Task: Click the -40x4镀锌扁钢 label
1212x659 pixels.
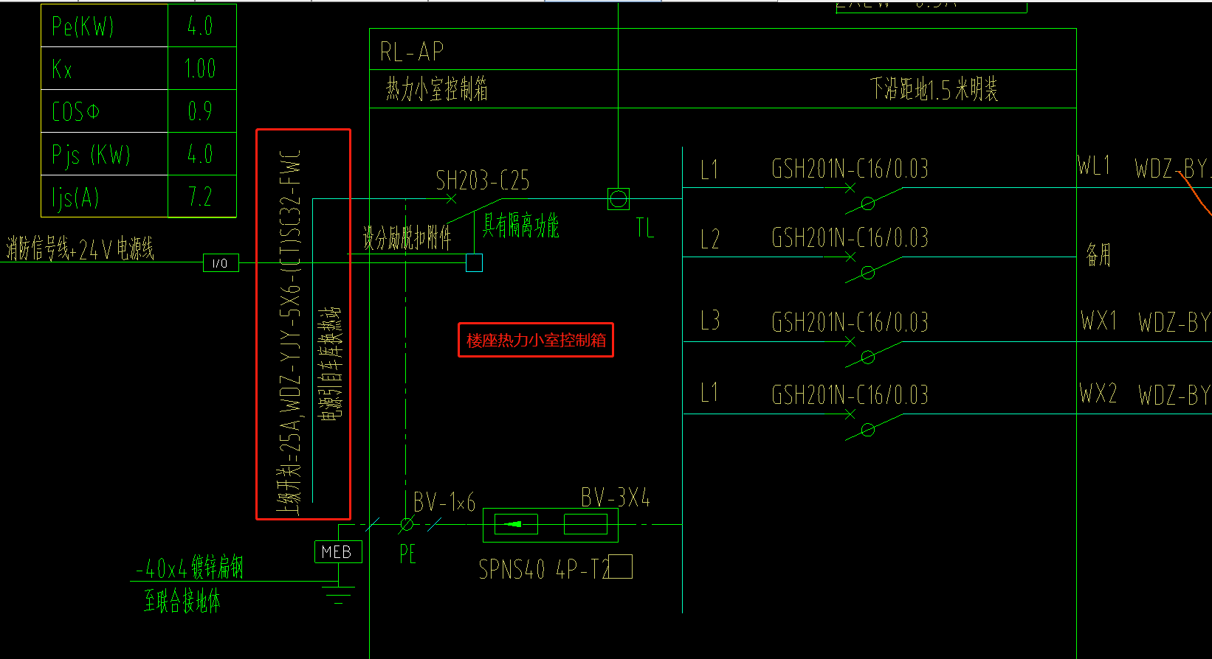Action: point(189,568)
